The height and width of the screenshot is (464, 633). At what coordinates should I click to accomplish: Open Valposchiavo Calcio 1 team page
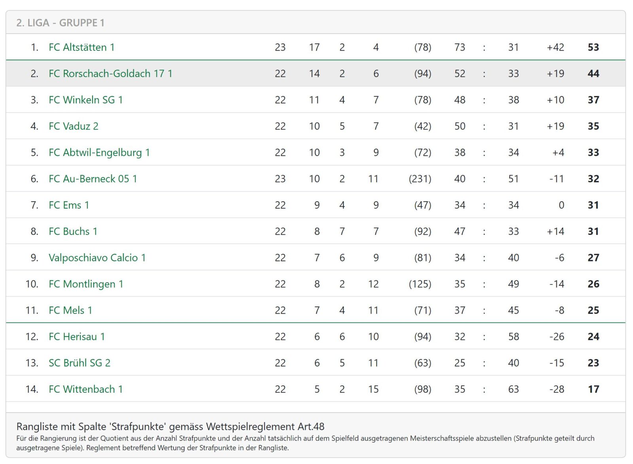click(97, 258)
